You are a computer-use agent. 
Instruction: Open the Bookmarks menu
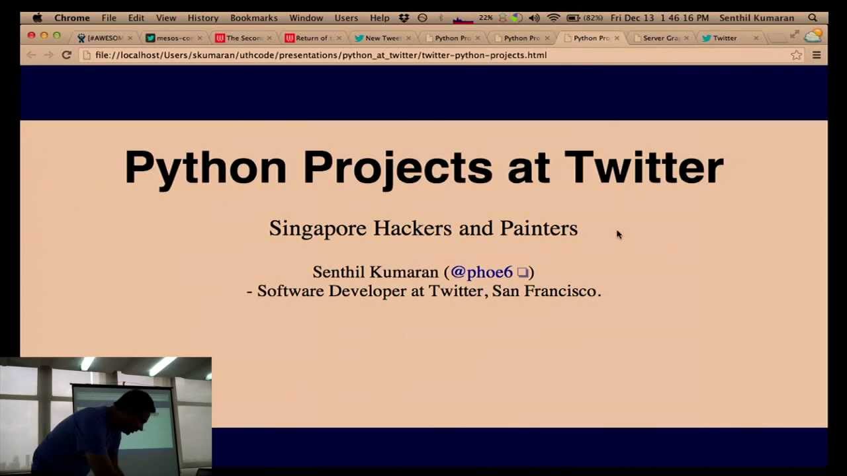254,18
